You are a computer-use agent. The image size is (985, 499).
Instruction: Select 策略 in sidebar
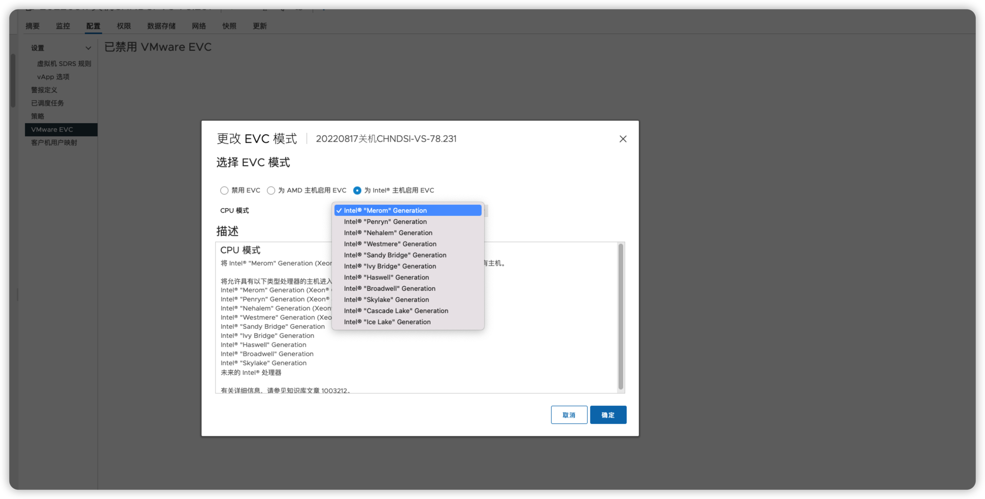pos(38,116)
